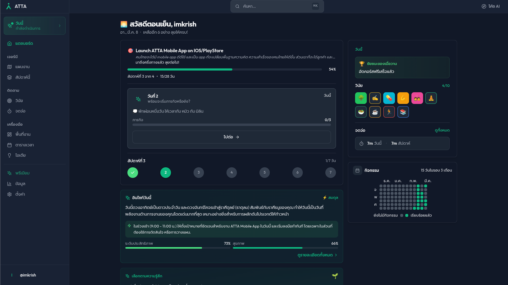The width and height of the screenshot is (508, 285).
Task: Click the @imkrish profile at sidebar bottom
Action: click(x=35, y=275)
